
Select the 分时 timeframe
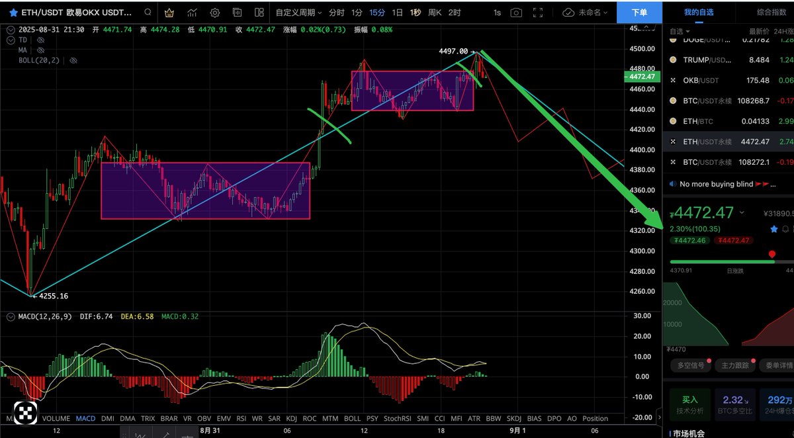pyautogui.click(x=337, y=13)
